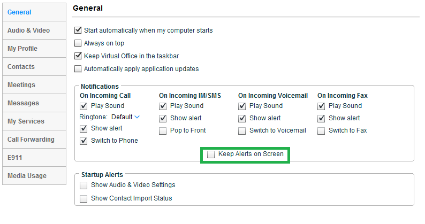Open Call Forwarding settings

pyautogui.click(x=34, y=139)
